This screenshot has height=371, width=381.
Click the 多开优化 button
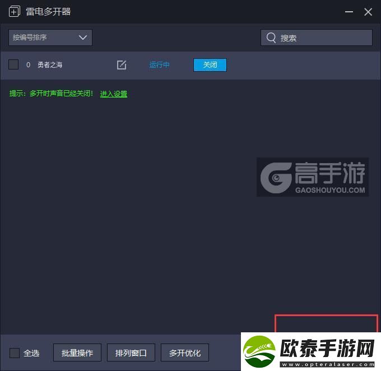coord(185,353)
